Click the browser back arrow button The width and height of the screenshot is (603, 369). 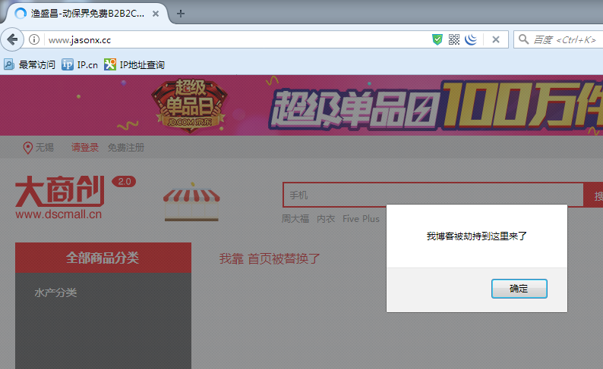pyautogui.click(x=12, y=39)
